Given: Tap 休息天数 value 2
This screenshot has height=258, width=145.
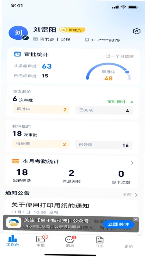Looking at the screenshot, I should click(71, 173).
